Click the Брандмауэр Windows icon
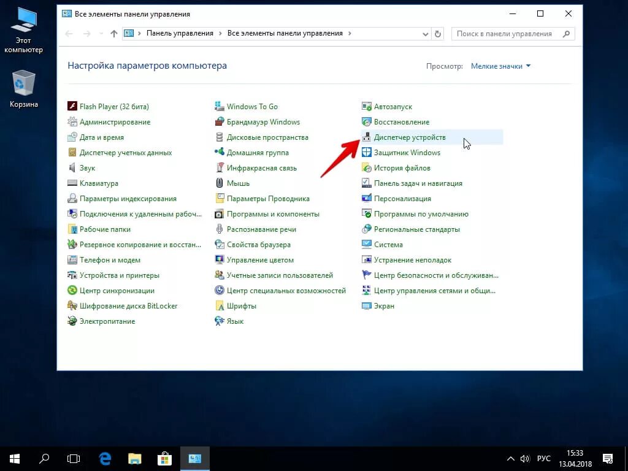The image size is (628, 471). pyautogui.click(x=220, y=122)
